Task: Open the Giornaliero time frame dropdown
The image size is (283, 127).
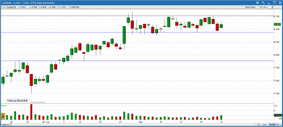Action: tap(266, 7)
